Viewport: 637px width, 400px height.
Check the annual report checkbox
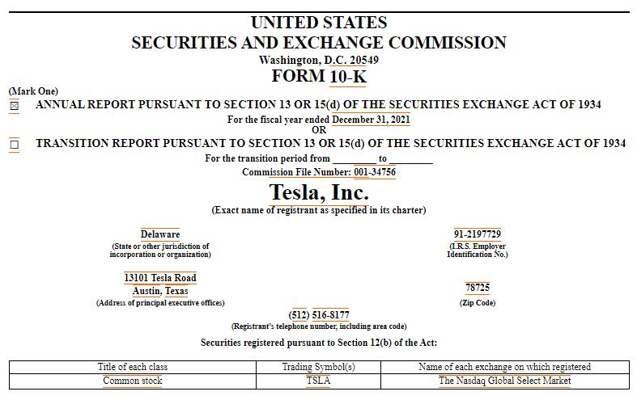coord(14,106)
